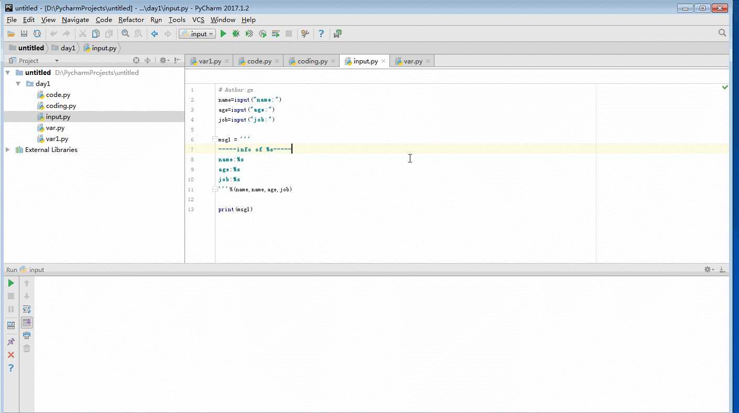Click the Down stack trace arrow in Run panel
This screenshot has width=739, height=413.
(x=27, y=296)
